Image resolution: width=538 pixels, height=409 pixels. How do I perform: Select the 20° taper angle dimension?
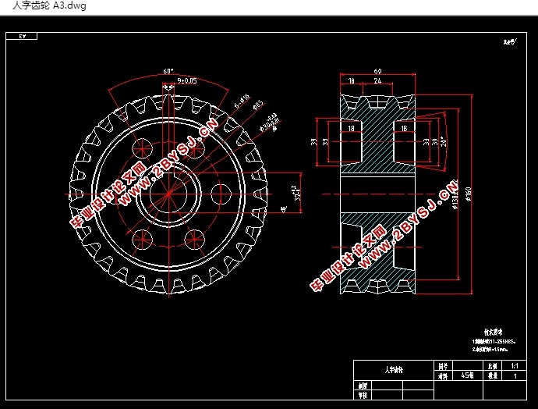click(x=444, y=141)
